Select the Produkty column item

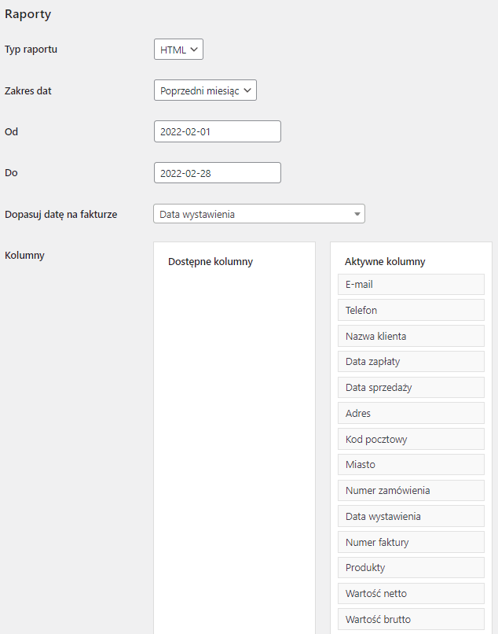coord(411,567)
